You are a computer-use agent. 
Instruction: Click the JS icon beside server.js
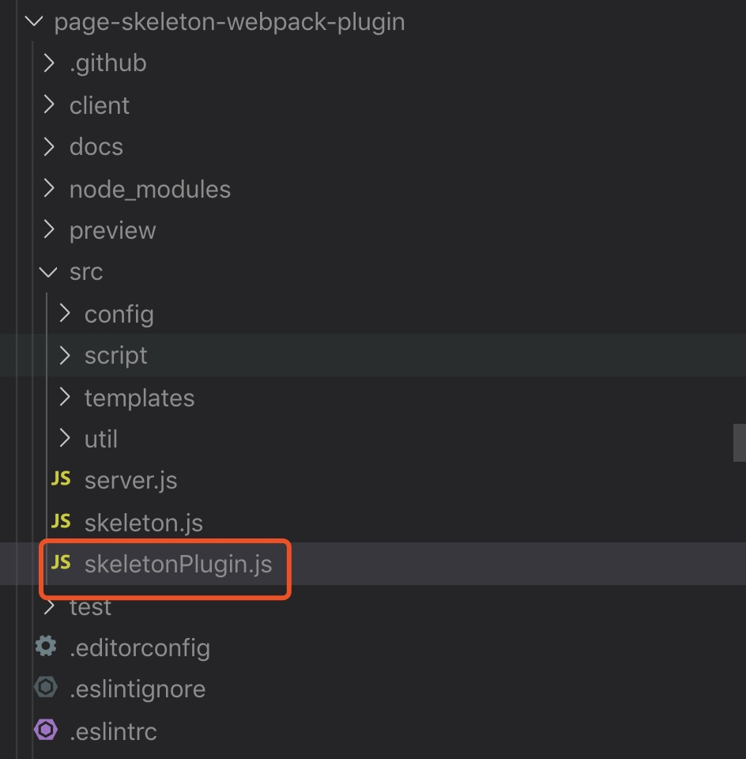pos(61,479)
